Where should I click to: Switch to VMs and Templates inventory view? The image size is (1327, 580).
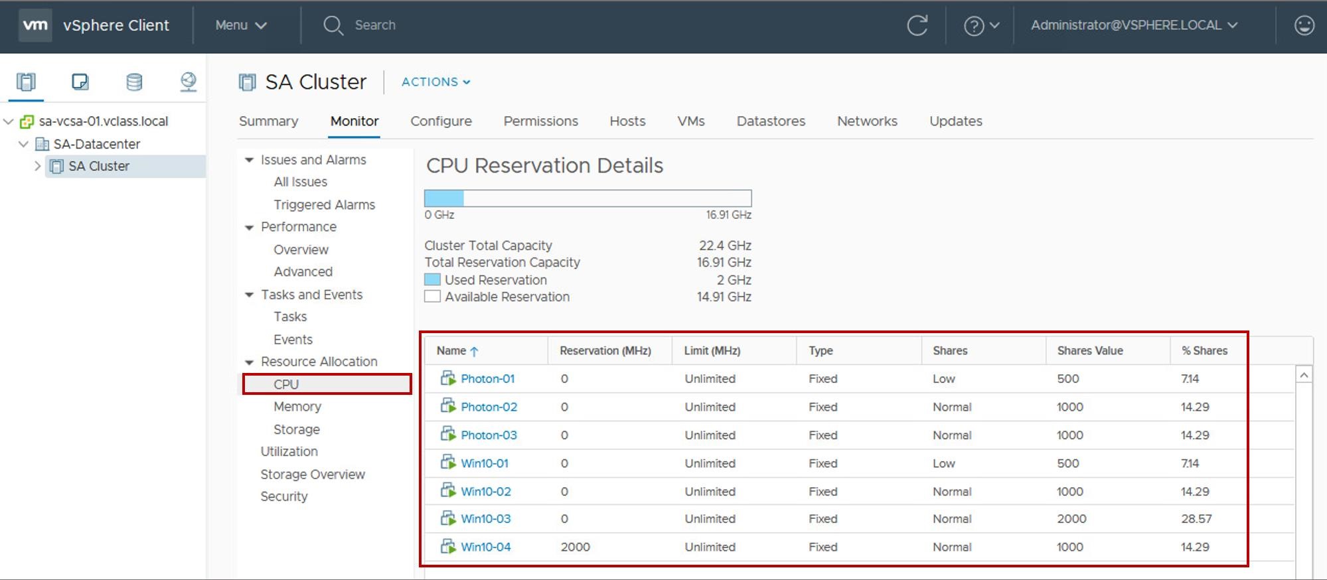click(x=80, y=82)
